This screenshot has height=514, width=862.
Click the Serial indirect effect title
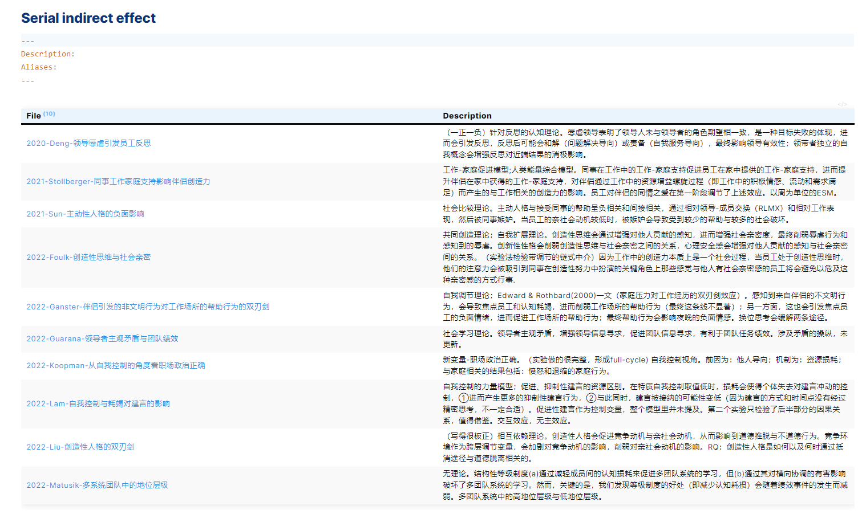[x=88, y=18]
